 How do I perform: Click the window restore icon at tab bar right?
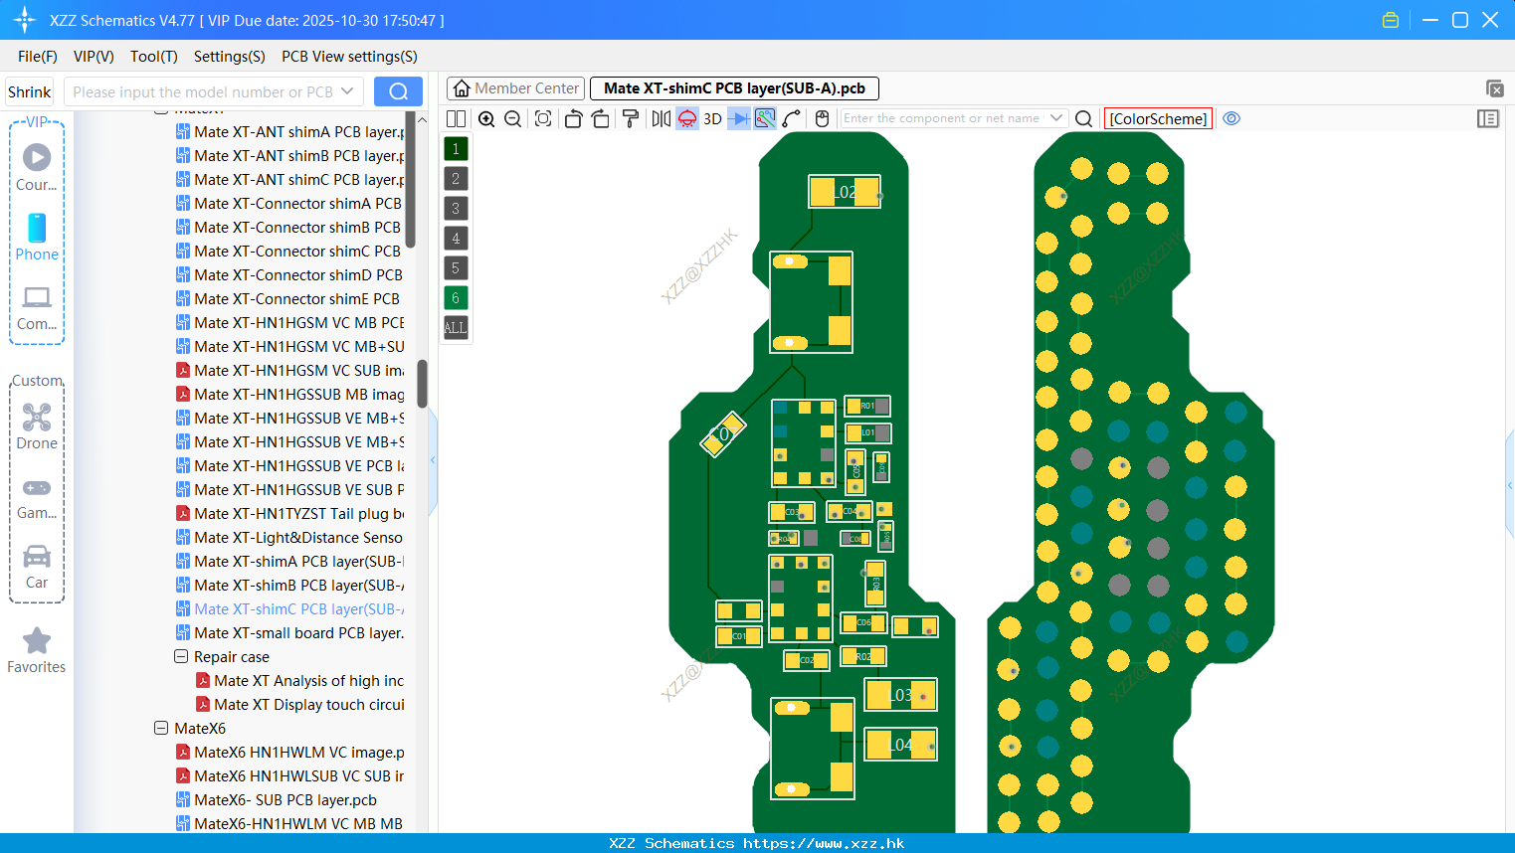[x=1494, y=88]
